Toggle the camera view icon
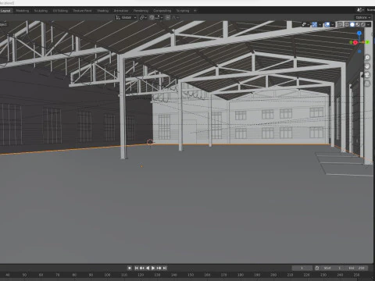375x281 pixels. [x=367, y=75]
